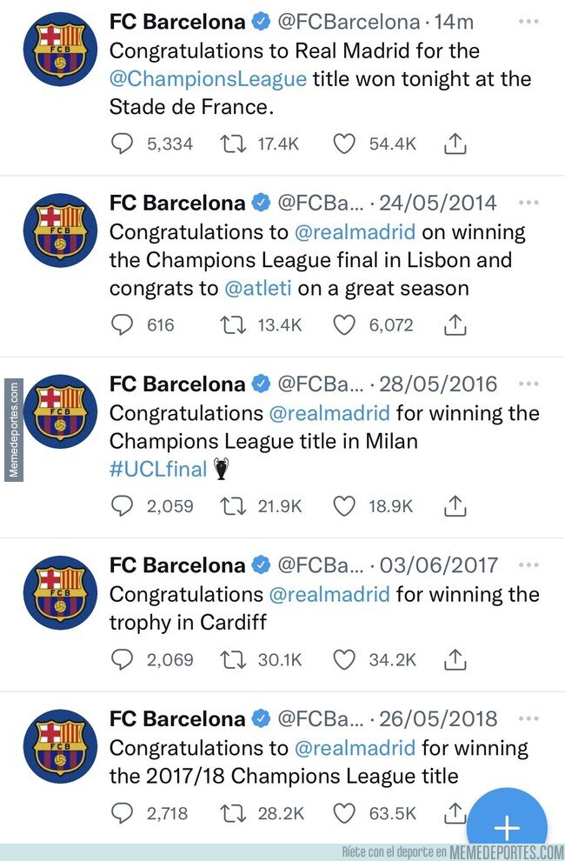The image size is (565, 861).
Task: Open more options on the 14m tweet
Action: 528,22
